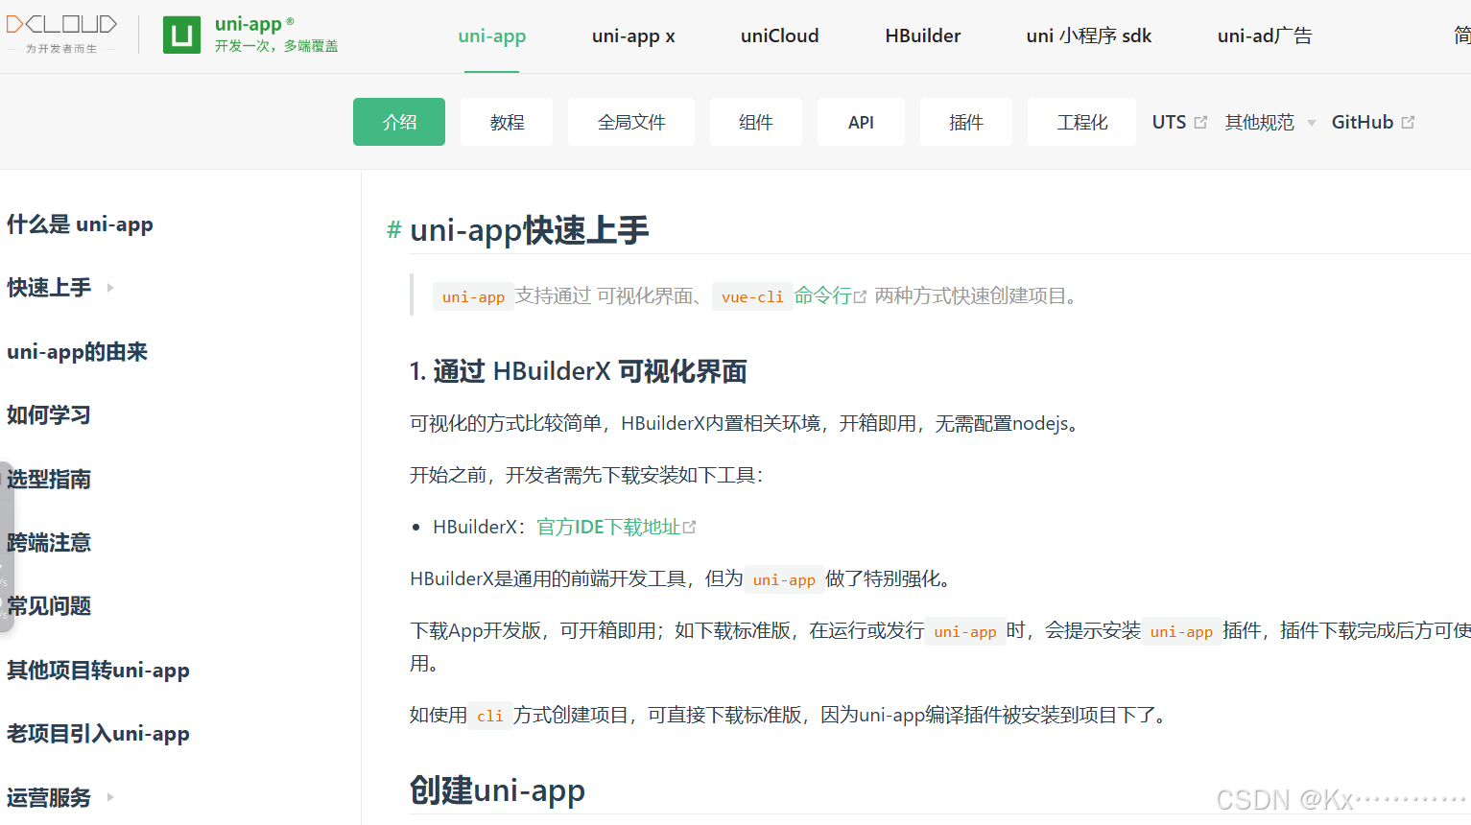
Task: Click the green uni-app logo icon
Action: [181, 35]
